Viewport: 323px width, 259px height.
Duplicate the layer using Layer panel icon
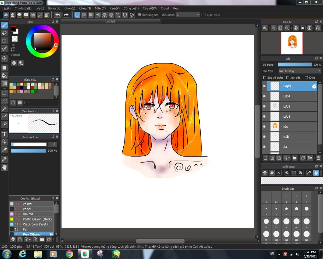(x=303, y=158)
